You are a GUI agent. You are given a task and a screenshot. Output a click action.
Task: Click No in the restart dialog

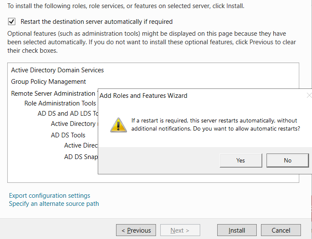pyautogui.click(x=288, y=160)
